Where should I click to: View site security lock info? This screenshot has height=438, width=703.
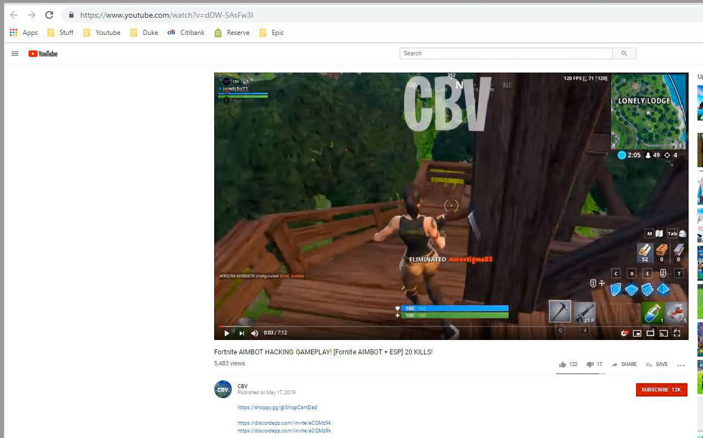coord(71,15)
